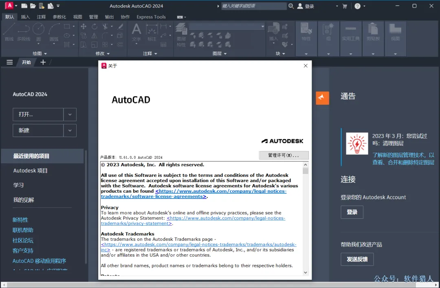Expand the 实用工具 panel dropdown
Image resolution: width=440 pixels, height=288 pixels.
pyautogui.click(x=350, y=54)
